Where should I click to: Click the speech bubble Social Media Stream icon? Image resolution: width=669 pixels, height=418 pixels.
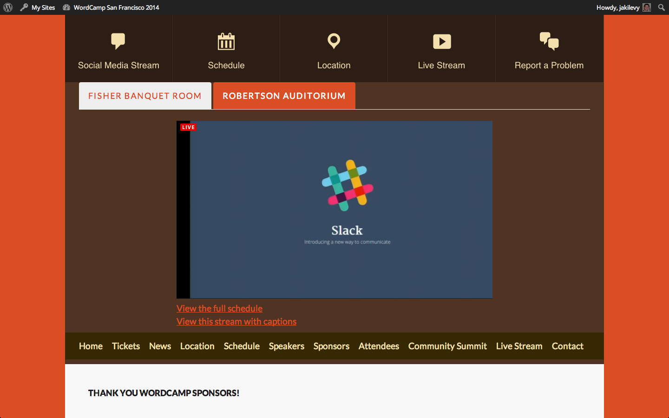coord(118,41)
